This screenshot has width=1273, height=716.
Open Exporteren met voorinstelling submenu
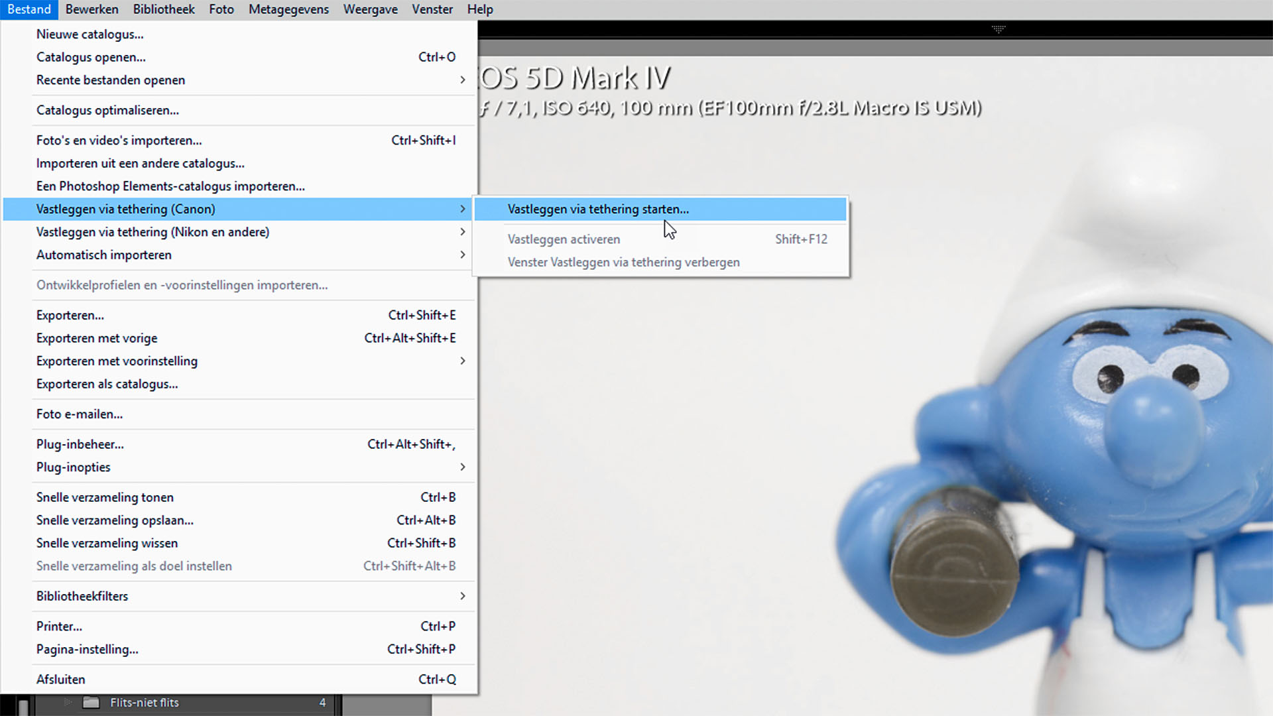pyautogui.click(x=117, y=361)
